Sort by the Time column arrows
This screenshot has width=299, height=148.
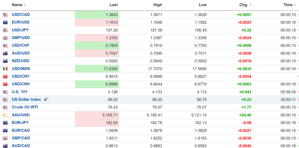pyautogui.click(x=295, y=5)
